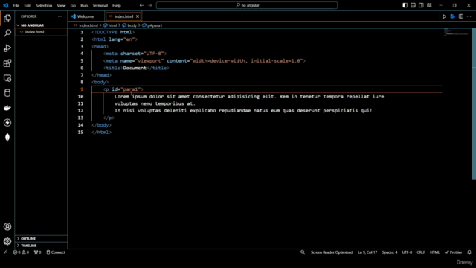476x268 pixels.
Task: Click Ln 9, Col 17 cursor position
Action: tap(367, 252)
